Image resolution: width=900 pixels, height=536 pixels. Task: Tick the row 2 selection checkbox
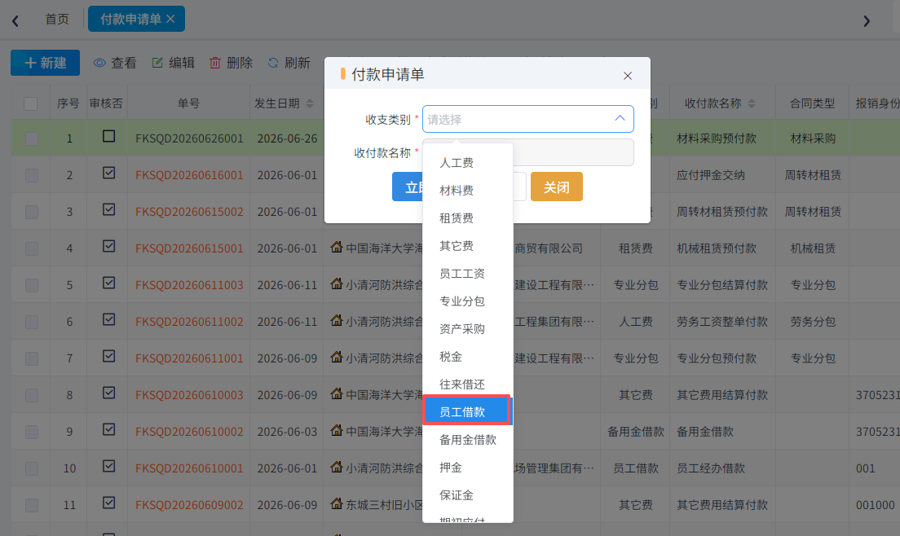point(32,175)
